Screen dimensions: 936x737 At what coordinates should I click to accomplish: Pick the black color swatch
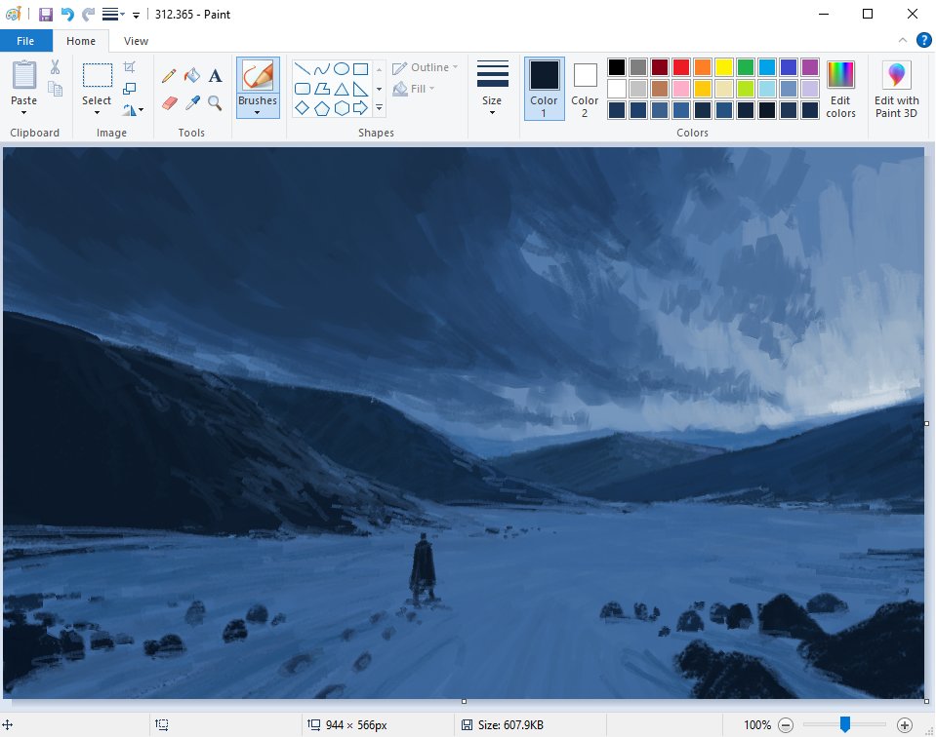(x=617, y=67)
